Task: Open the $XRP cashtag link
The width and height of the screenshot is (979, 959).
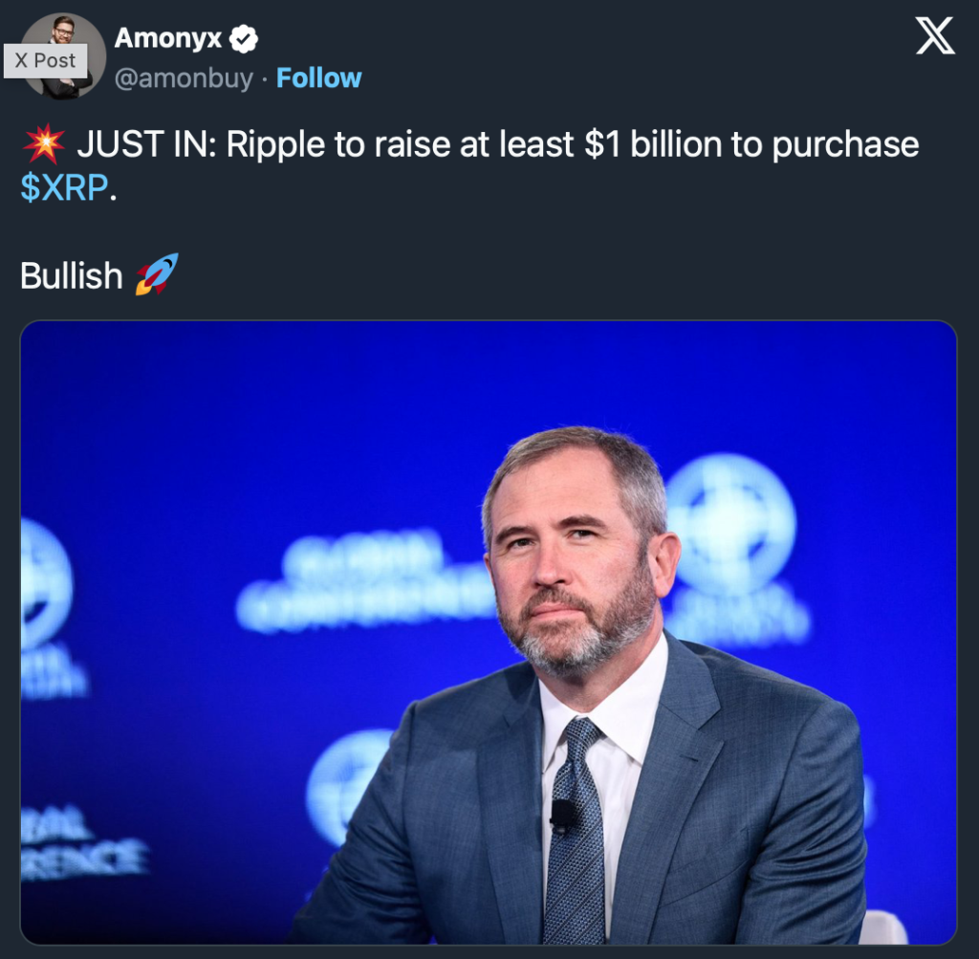Action: click(64, 188)
